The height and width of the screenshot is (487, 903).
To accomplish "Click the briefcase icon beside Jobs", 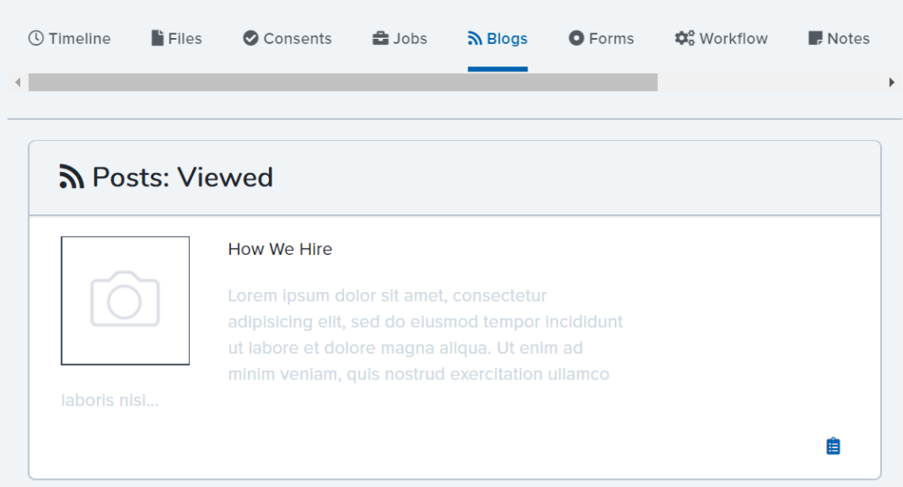I will point(380,38).
